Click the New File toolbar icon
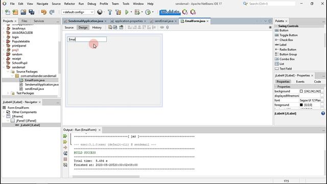 (x=8, y=12)
